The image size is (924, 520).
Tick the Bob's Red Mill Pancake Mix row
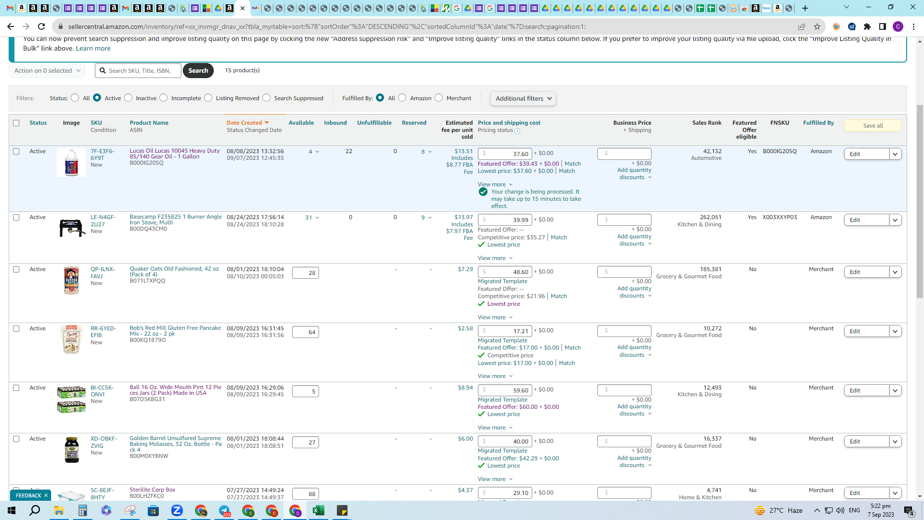point(16,329)
